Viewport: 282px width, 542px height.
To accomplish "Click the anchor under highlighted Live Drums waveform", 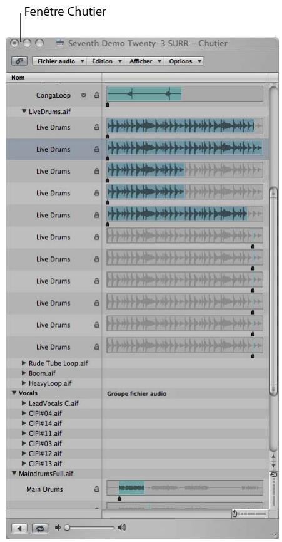I will pyautogui.click(x=107, y=159).
